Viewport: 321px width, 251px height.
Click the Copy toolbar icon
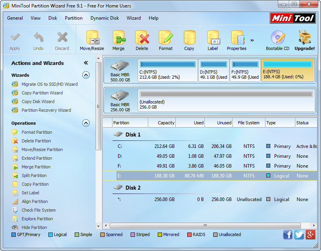pyautogui.click(x=189, y=38)
